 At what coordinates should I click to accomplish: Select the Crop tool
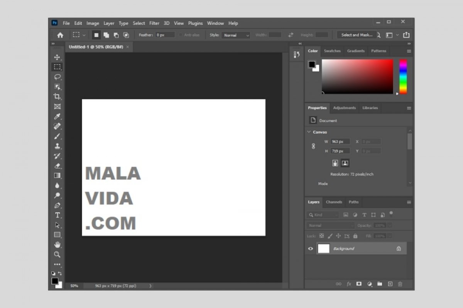coord(57,97)
